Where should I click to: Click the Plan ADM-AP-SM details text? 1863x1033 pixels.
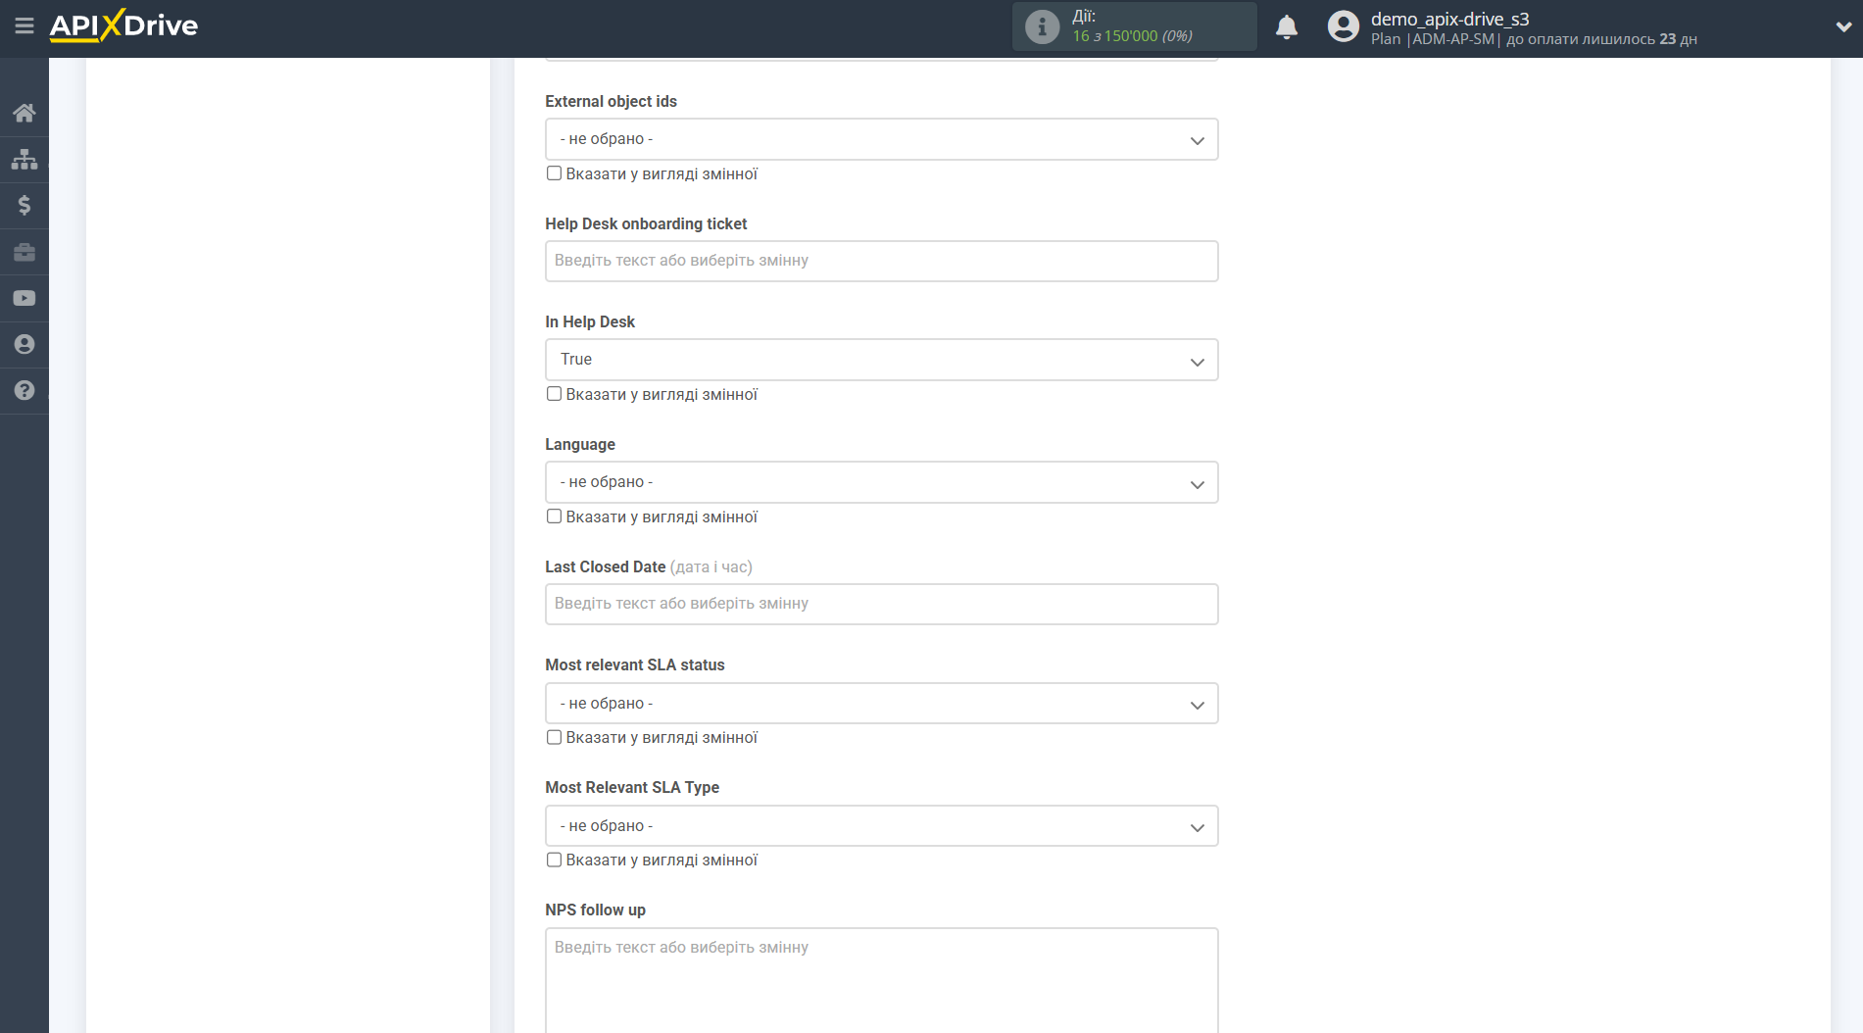1534,39
